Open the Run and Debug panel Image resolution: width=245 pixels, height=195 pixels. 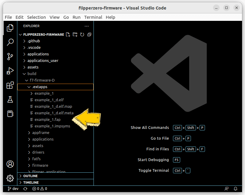click(10, 71)
